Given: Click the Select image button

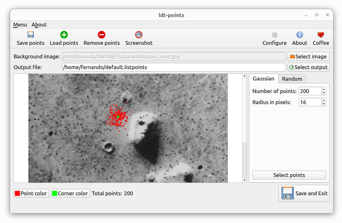Looking at the screenshot, I should [x=309, y=56].
